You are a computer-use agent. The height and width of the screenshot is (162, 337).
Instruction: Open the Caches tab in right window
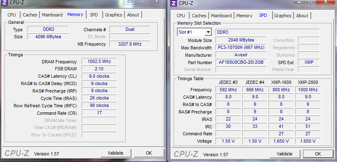pyautogui.click(x=199, y=16)
